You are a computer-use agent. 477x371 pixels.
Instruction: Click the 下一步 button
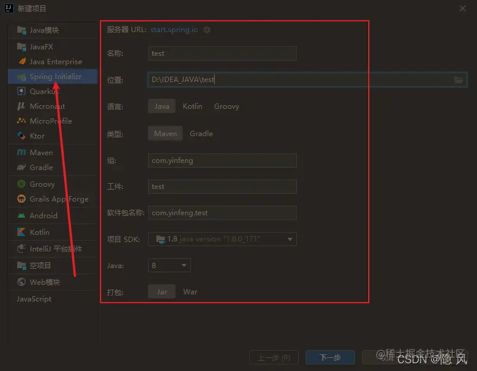[x=331, y=358]
